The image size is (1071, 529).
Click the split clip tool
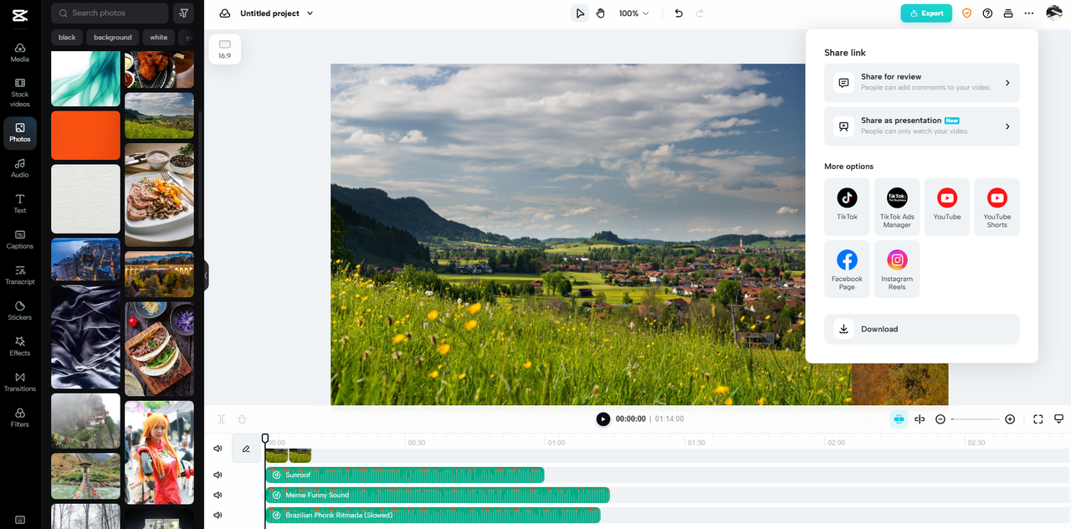point(221,419)
